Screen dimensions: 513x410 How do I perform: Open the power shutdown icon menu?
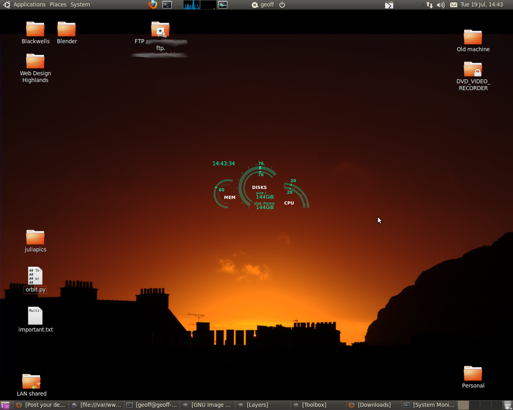tap(282, 5)
